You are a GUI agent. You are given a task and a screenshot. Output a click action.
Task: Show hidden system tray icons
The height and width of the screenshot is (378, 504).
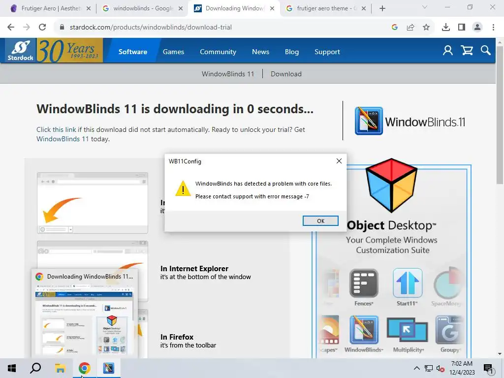tap(416, 368)
